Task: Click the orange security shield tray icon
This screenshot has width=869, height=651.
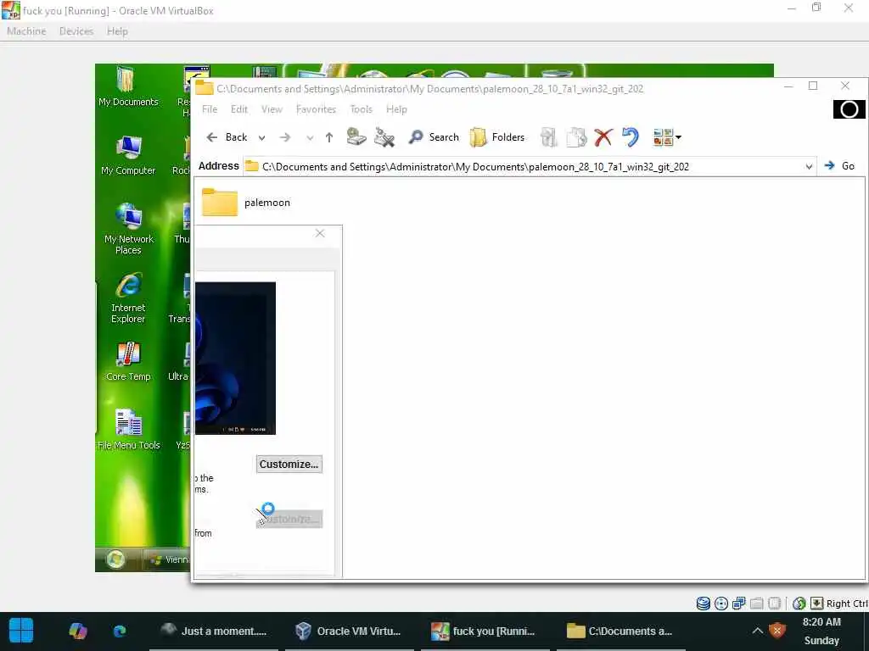Action: (777, 631)
